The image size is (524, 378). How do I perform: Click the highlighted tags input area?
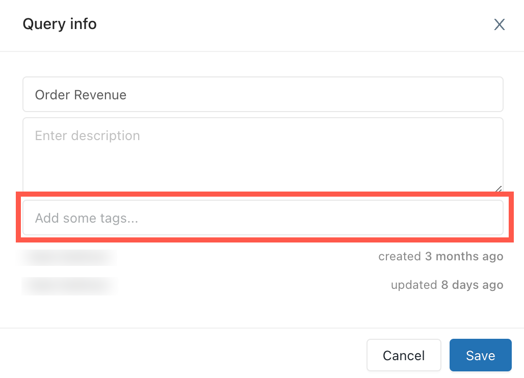[x=263, y=218]
